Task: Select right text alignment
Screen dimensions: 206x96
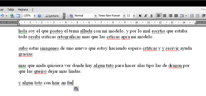Action: 170,16
